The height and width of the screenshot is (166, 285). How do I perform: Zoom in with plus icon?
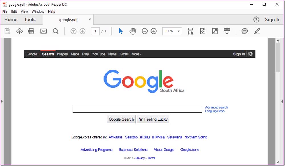[x=154, y=31]
